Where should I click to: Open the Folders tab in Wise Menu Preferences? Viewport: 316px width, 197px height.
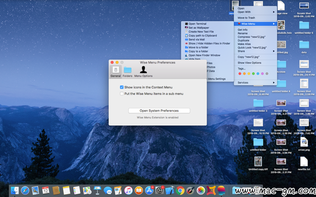click(127, 72)
